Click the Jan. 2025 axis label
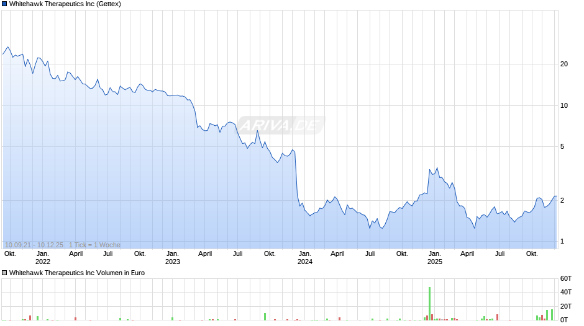 [435, 258]
